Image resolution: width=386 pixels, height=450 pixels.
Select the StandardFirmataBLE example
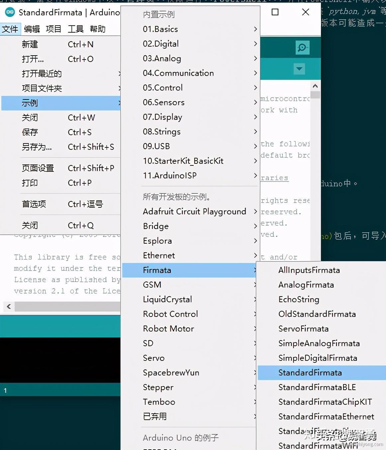point(316,387)
